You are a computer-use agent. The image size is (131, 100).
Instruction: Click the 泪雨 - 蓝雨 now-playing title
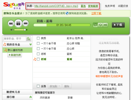pyautogui.click(x=45, y=21)
